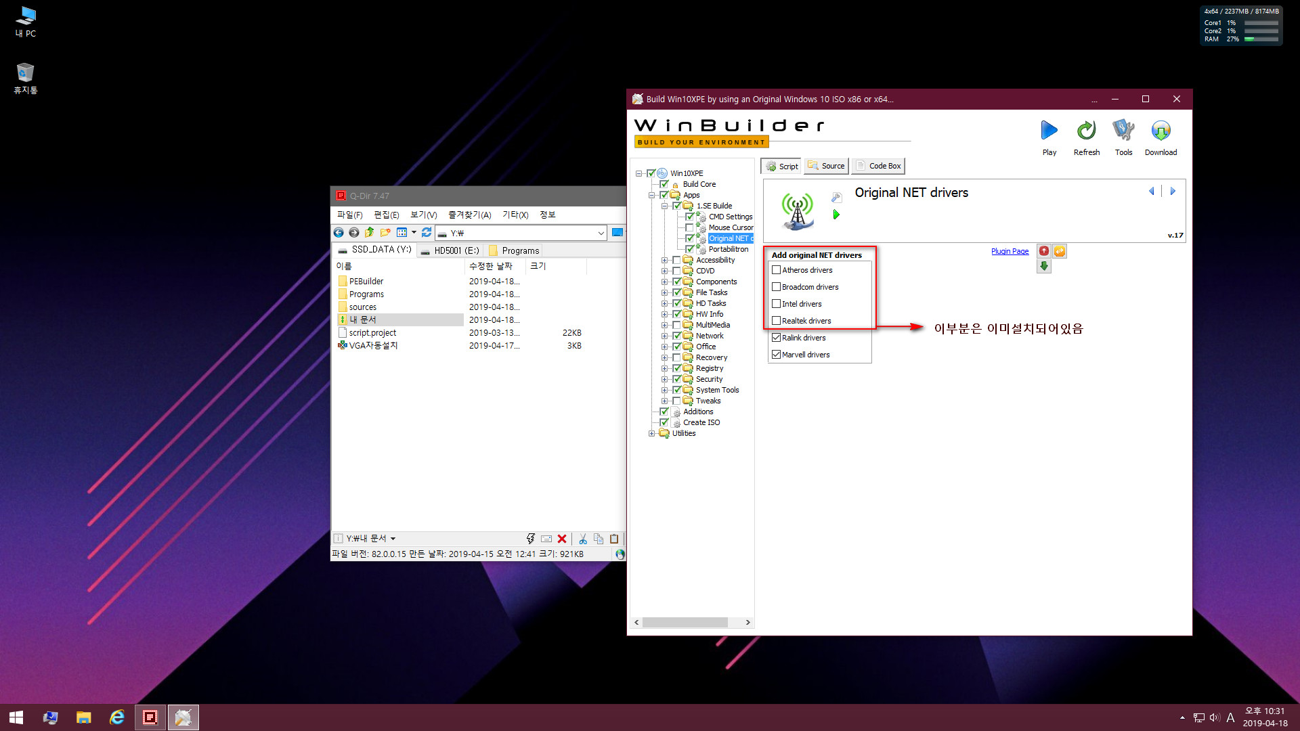Click the blue monitor icon in Q-Dir
Screen dimensions: 1300x731
pos(617,233)
